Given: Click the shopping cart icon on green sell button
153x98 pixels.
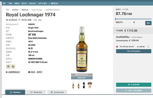Looking at the screenshot, I should click(x=129, y=85).
